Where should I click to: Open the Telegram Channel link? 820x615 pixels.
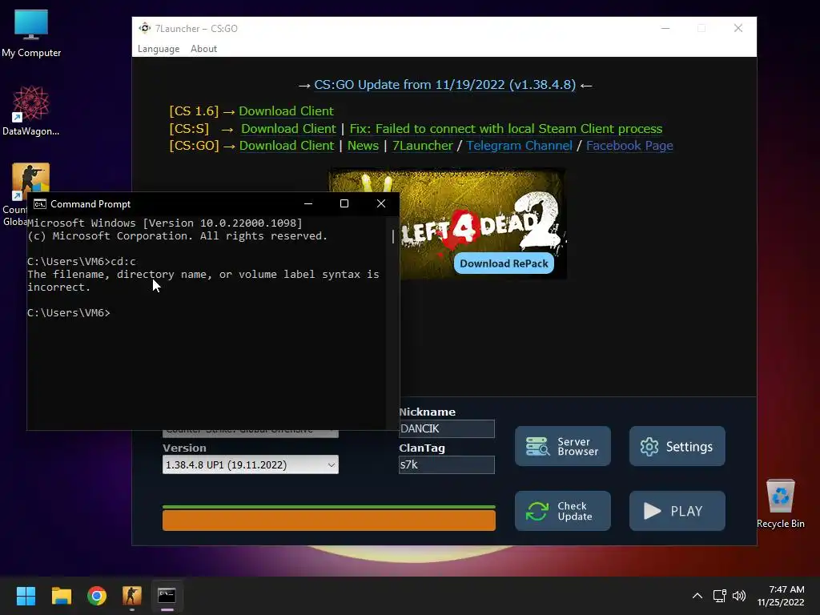519,146
